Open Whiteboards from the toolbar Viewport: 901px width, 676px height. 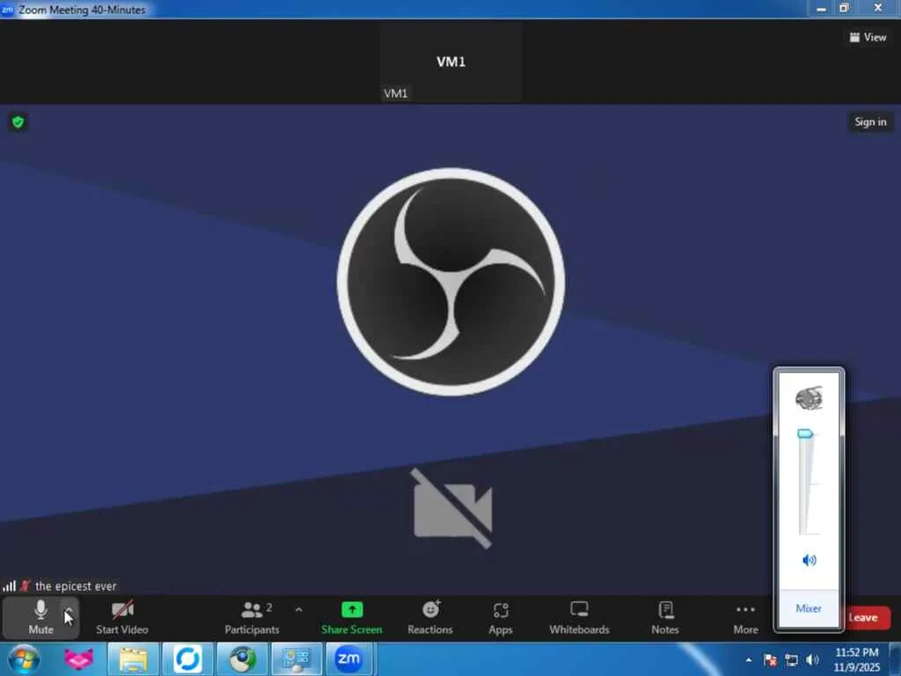[x=579, y=618]
